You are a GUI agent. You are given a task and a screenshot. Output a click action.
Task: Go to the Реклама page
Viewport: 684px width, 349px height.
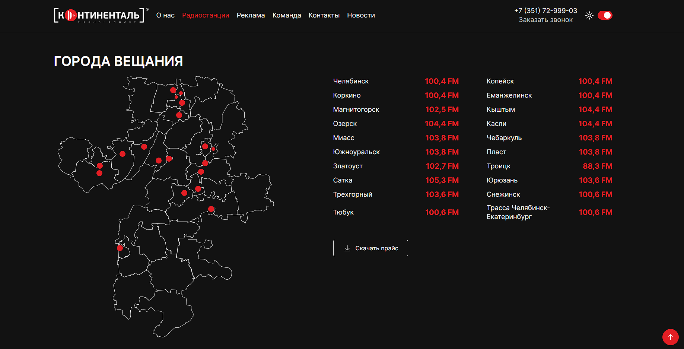(251, 15)
